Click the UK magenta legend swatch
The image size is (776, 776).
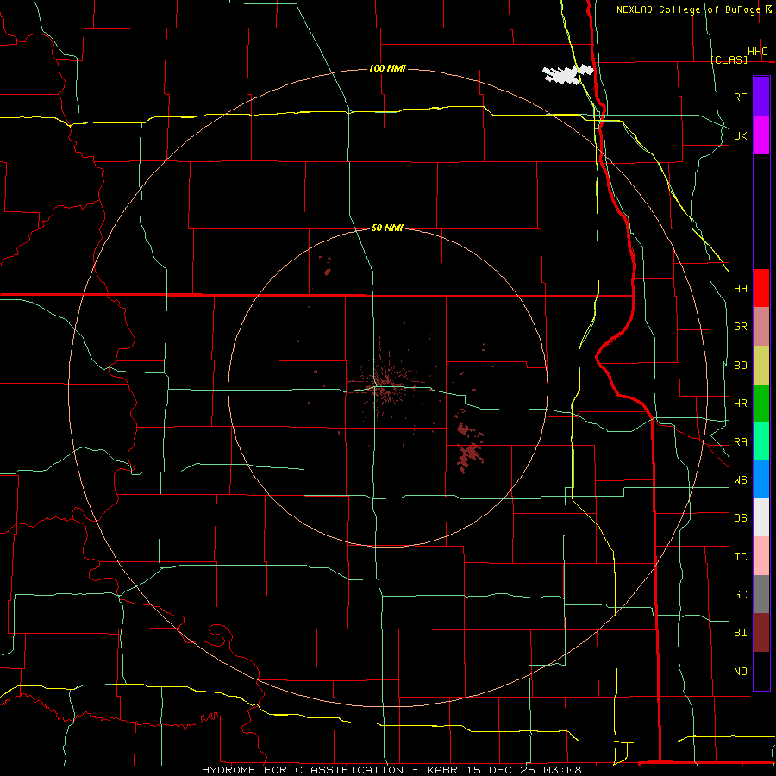(761, 135)
